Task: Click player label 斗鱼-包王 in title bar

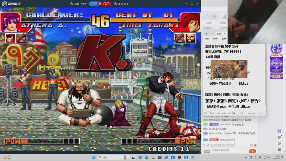Action: click(122, 4)
